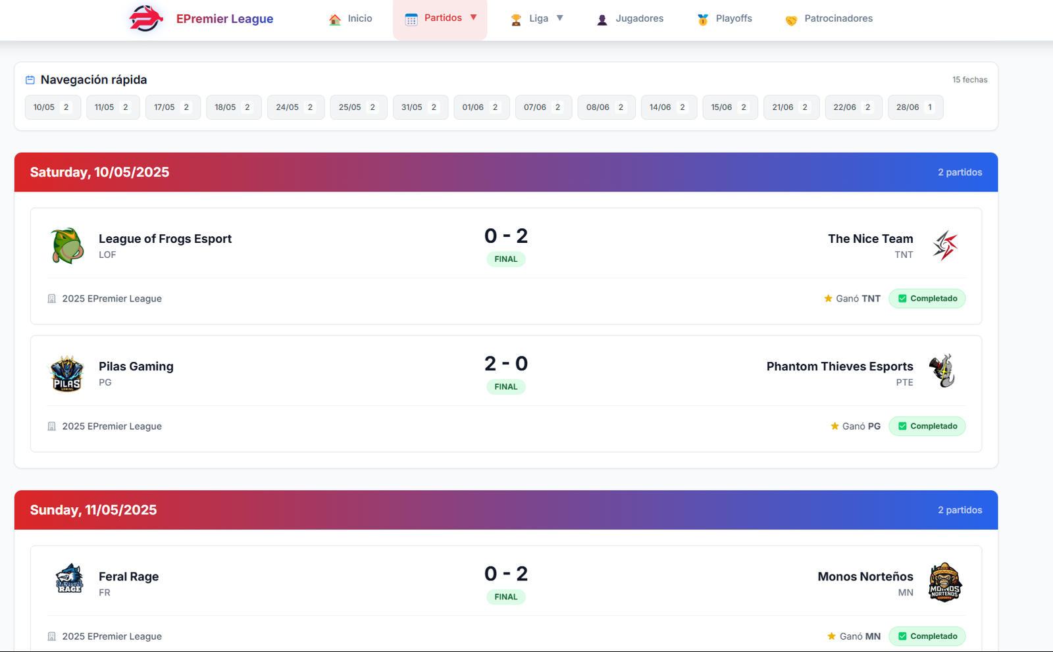1053x652 pixels.
Task: Switch to the Jugadores section
Action: click(638, 18)
